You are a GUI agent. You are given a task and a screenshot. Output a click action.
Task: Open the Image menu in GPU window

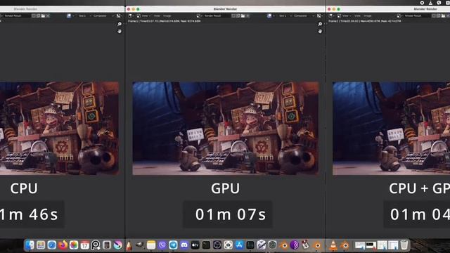point(167,15)
